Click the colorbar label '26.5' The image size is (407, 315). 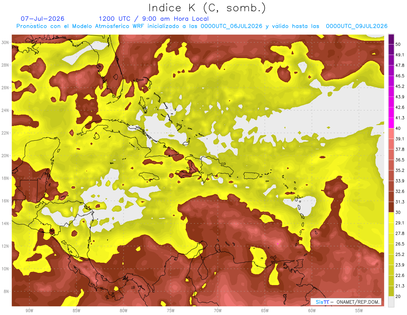click(x=400, y=244)
